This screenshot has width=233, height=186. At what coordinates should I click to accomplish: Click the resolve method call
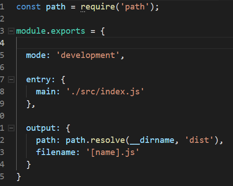(108, 140)
